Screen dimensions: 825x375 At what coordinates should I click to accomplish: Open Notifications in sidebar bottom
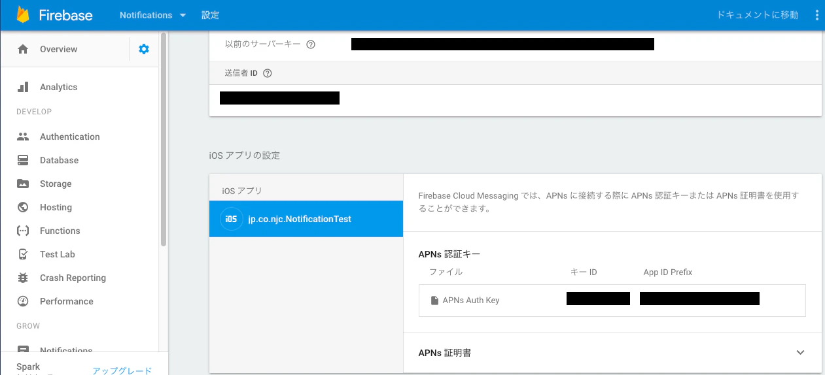pyautogui.click(x=66, y=350)
